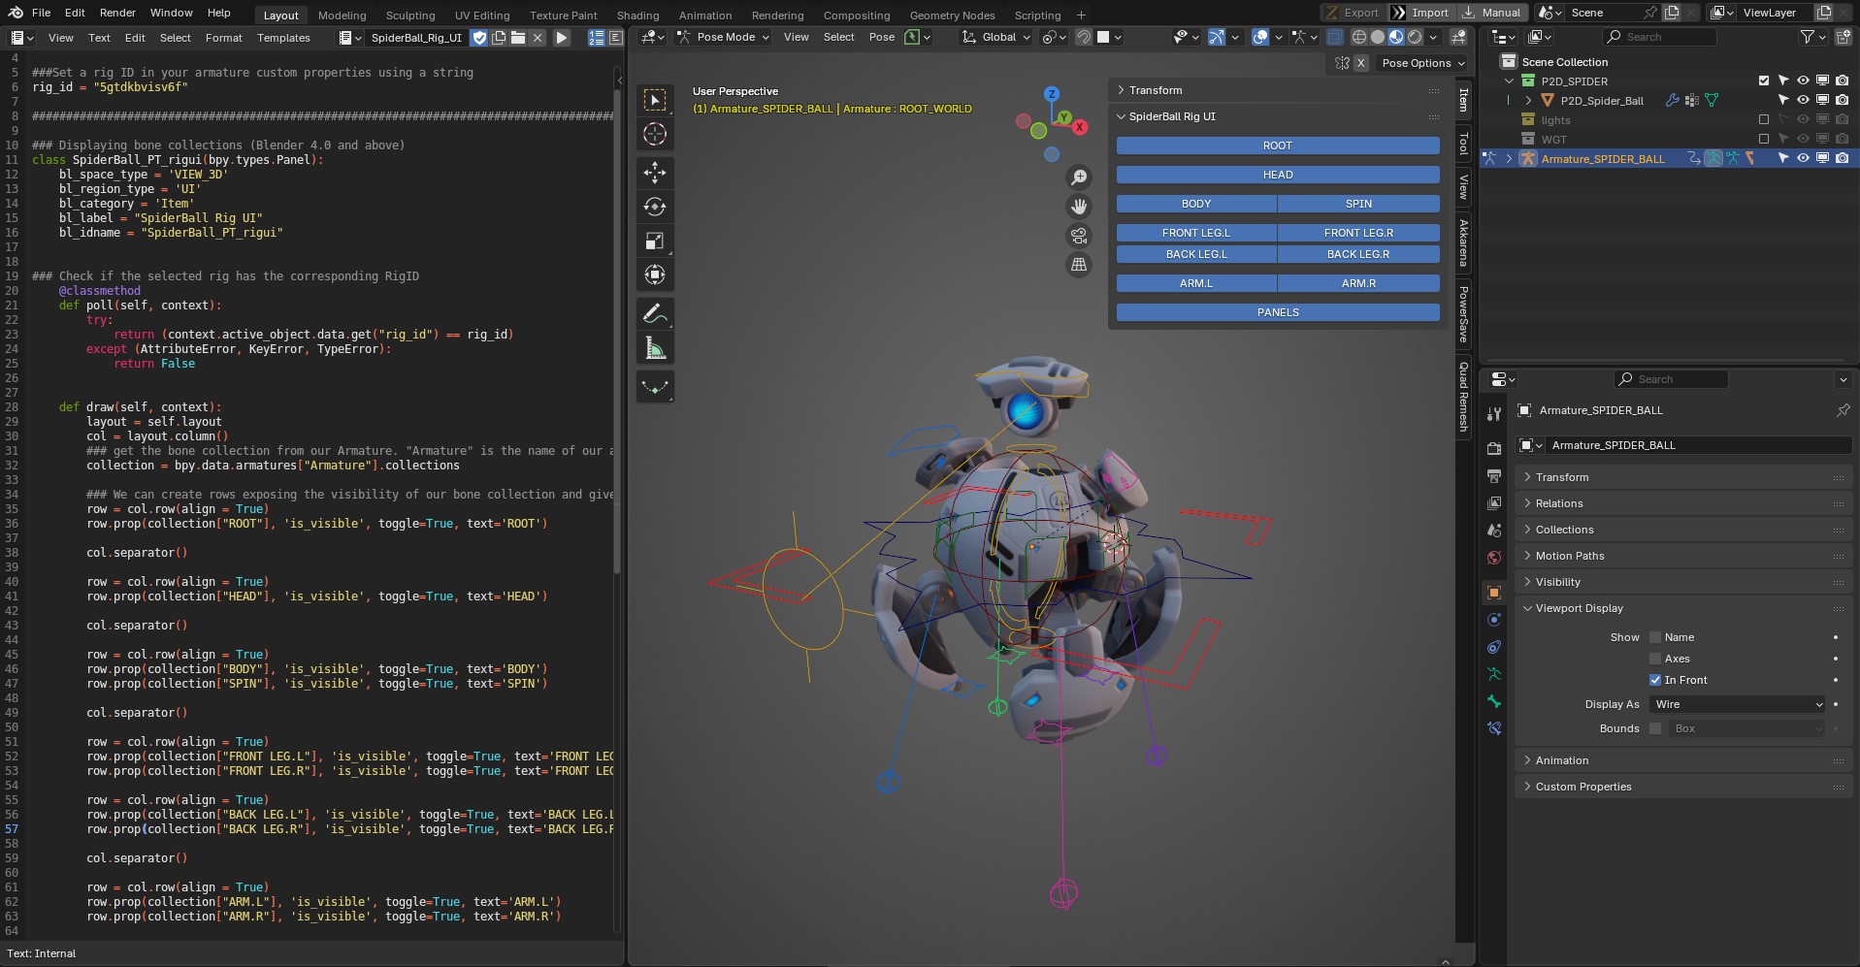Hide P2D_Spider_Ball in viewport with eye icon
The width and height of the screenshot is (1860, 967).
click(x=1803, y=100)
